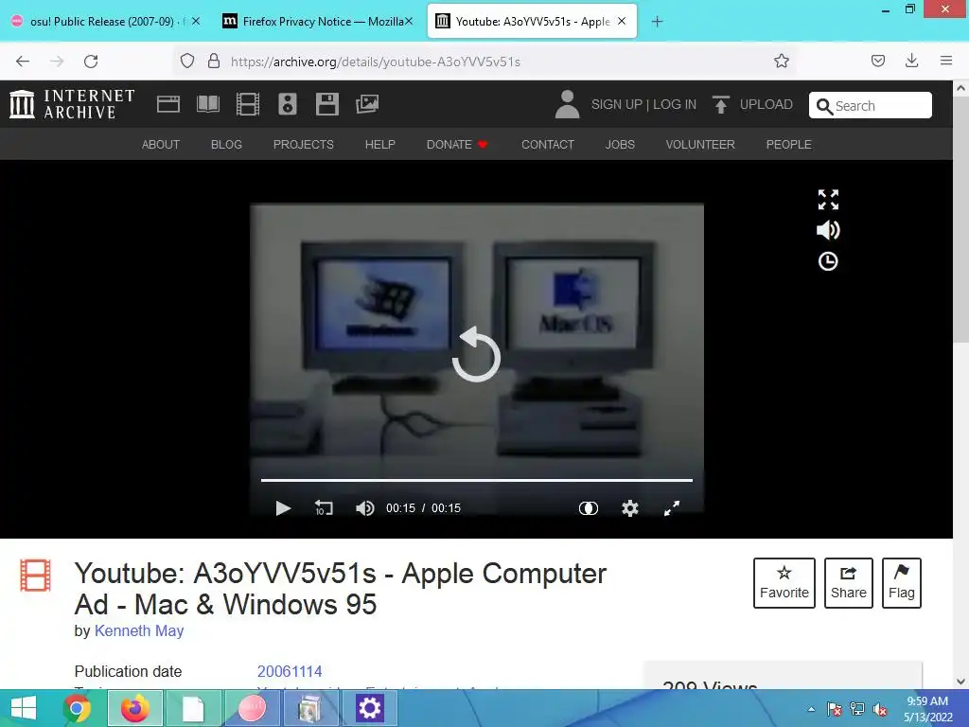Click Firefox in the taskbar
The height and width of the screenshot is (727, 969).
click(134, 708)
